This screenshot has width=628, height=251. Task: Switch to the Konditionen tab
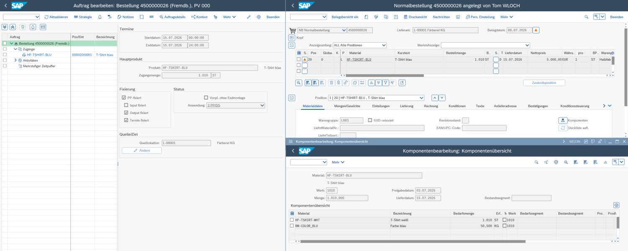[457, 106]
